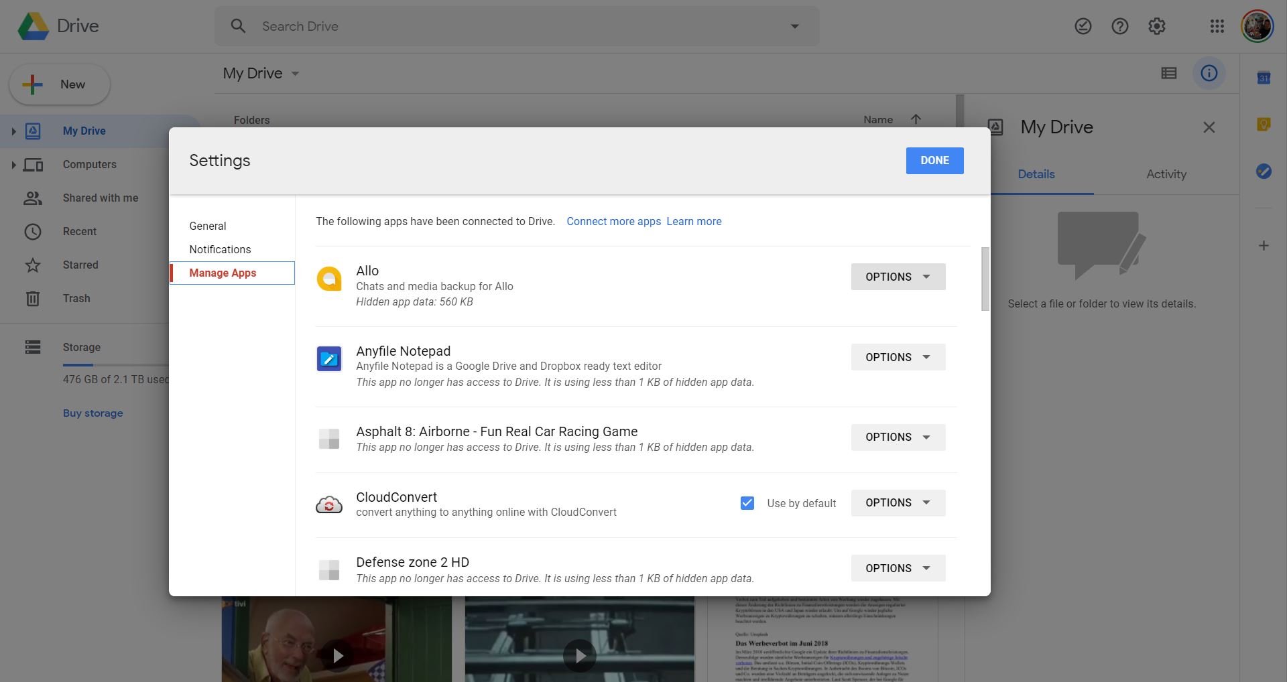
Task: Click the Settings dialog vertical scrollbar
Action: point(985,279)
